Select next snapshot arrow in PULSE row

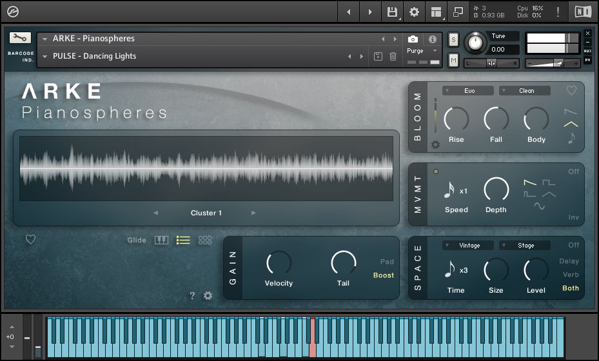[361, 57]
